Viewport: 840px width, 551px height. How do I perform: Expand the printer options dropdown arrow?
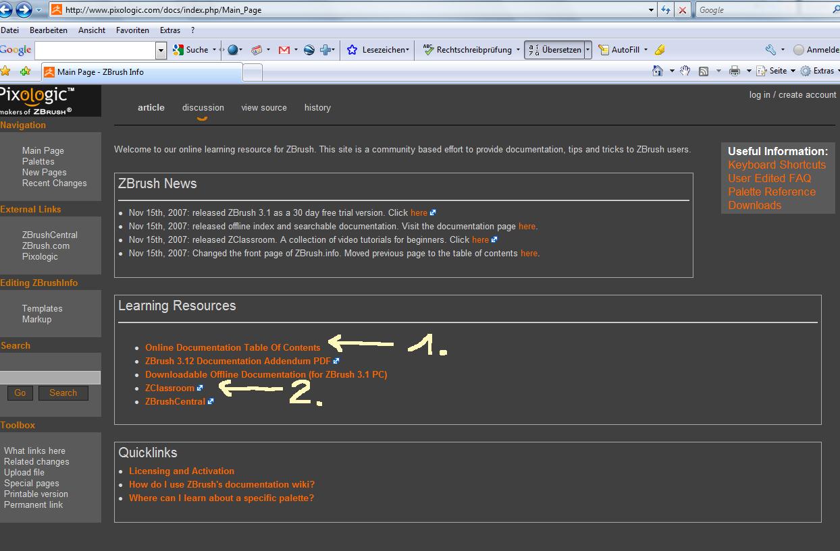[x=747, y=71]
